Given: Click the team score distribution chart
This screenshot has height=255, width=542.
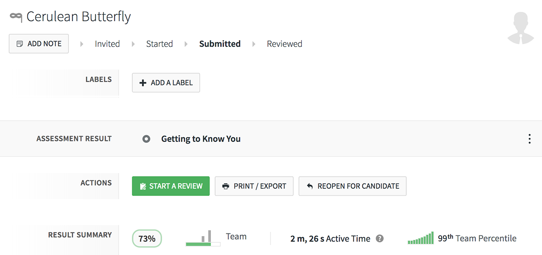Looking at the screenshot, I should 203,238.
